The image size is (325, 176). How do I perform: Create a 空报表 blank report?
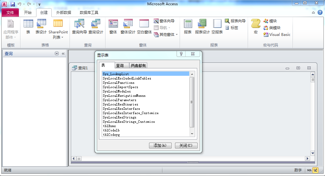pos(217,27)
